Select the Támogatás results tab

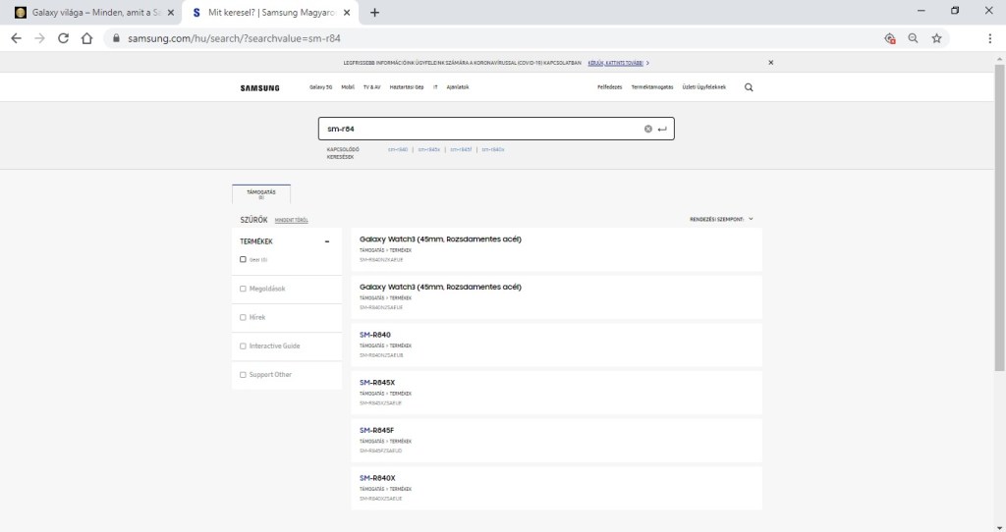(x=261, y=194)
